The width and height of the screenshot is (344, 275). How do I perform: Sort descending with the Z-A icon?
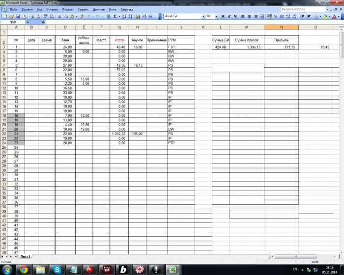click(130, 16)
